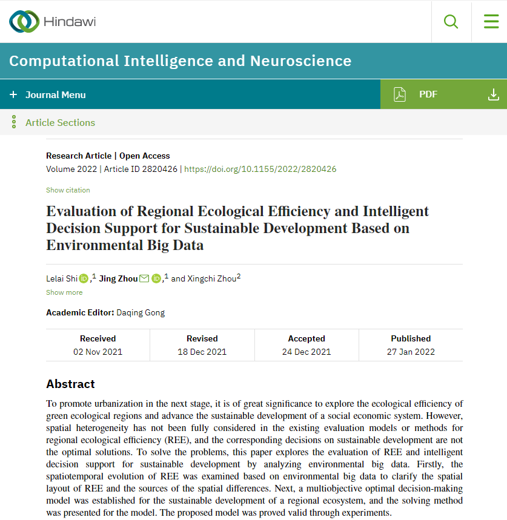Click Jing Zhou's email envelope icon
Image resolution: width=507 pixels, height=520 pixels.
[x=144, y=278]
